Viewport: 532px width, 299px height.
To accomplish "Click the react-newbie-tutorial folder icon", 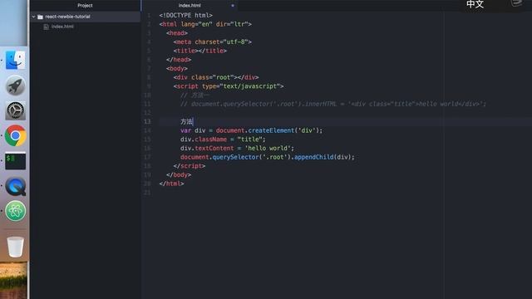I will point(41,17).
